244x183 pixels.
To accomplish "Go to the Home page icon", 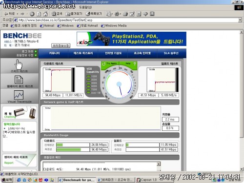I will [x=45, y=14].
